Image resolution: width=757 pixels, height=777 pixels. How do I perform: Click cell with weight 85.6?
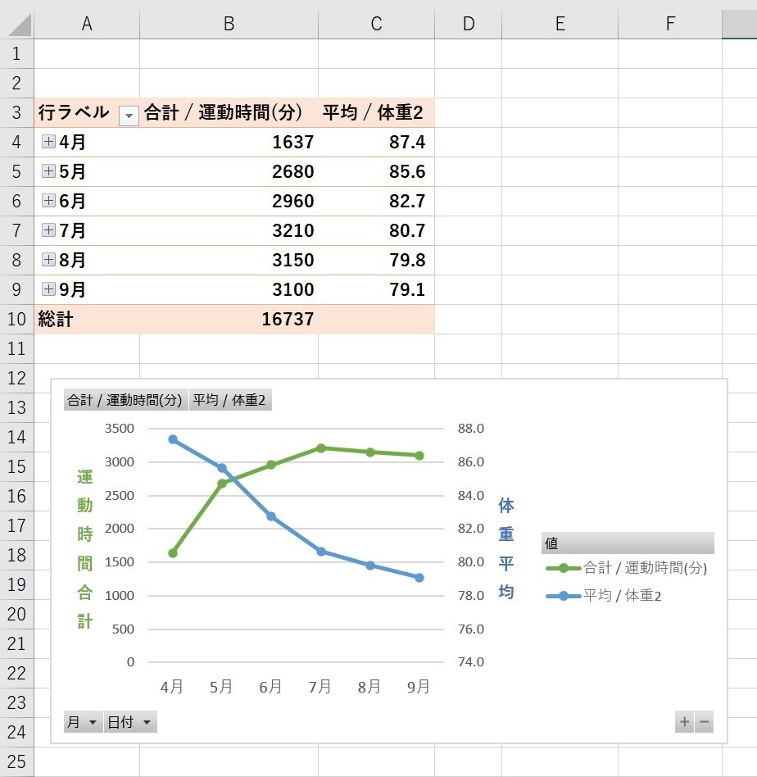(377, 171)
